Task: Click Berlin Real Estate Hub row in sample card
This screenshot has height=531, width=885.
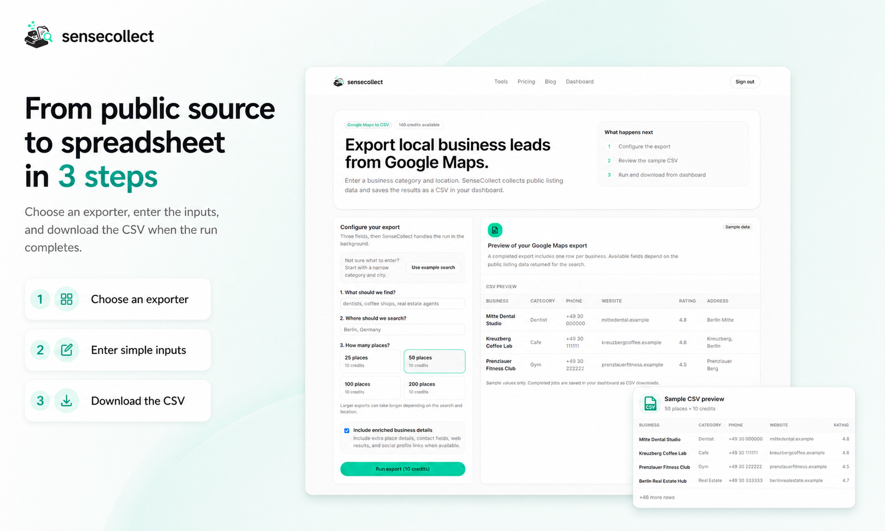Action: (x=744, y=481)
